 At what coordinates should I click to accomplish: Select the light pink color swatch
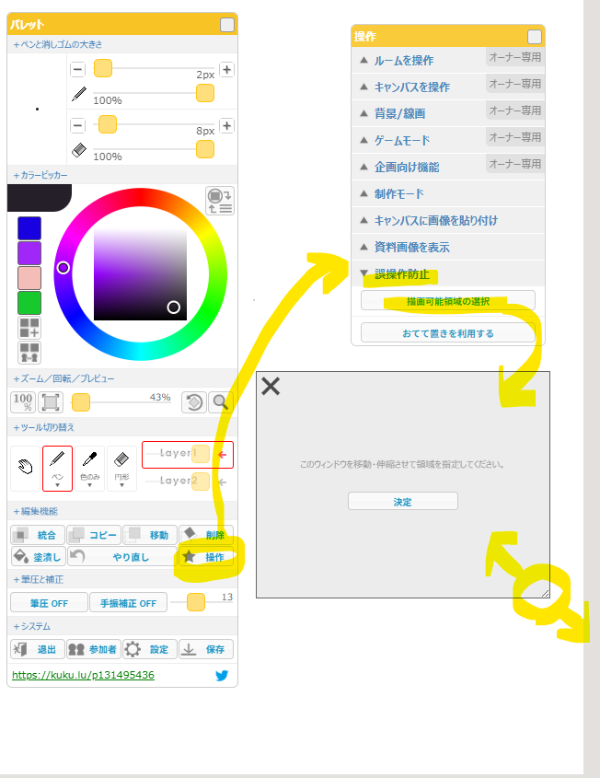click(x=29, y=278)
